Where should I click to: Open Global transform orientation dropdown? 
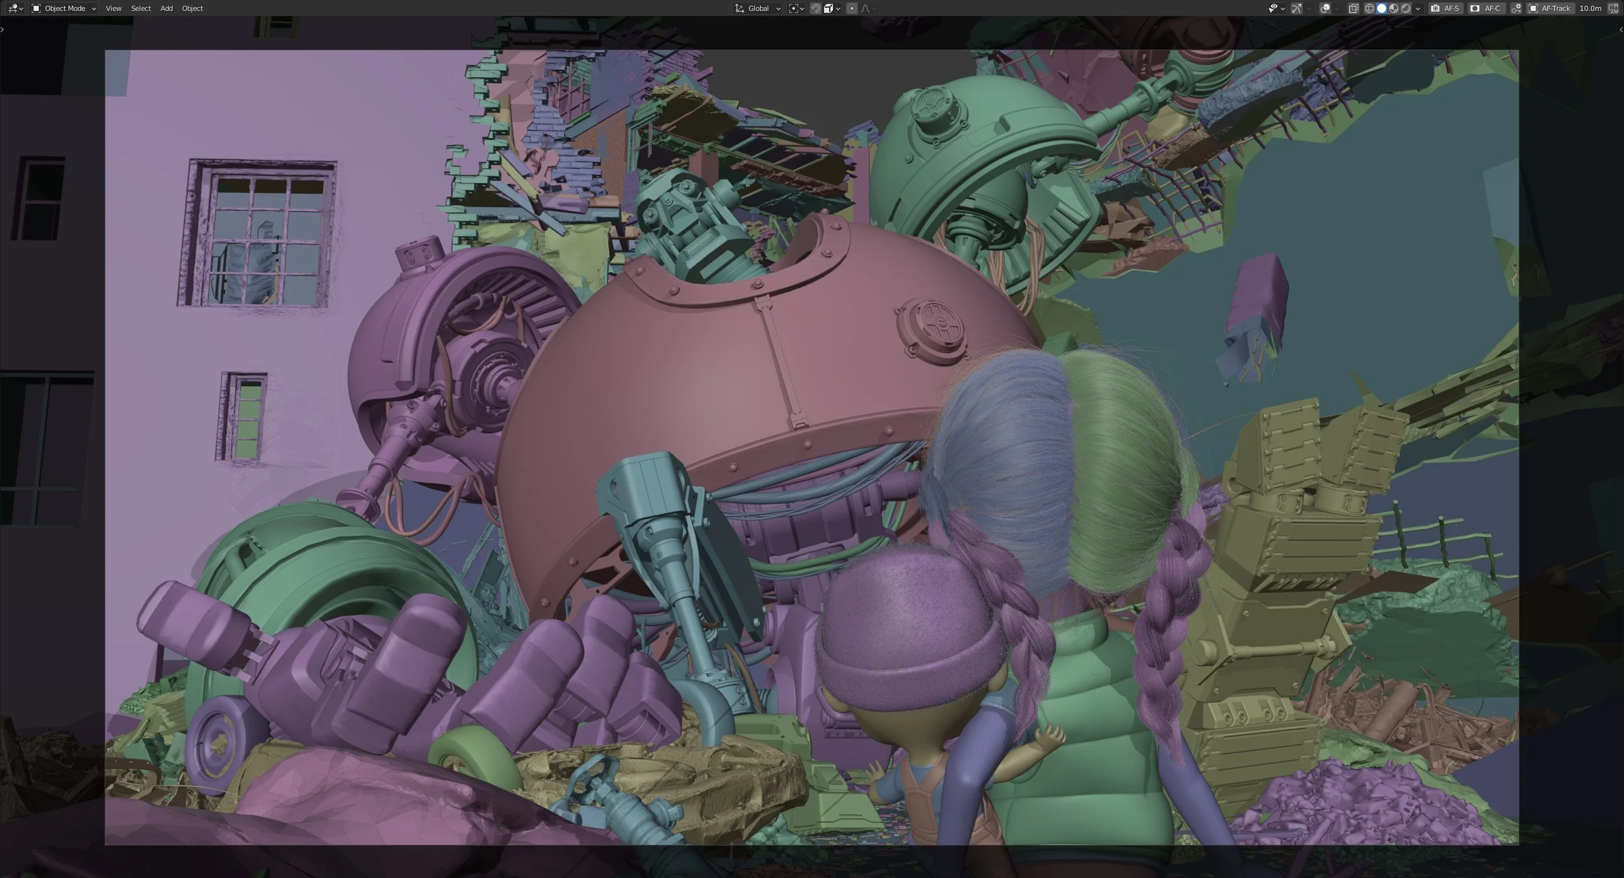pyautogui.click(x=758, y=8)
